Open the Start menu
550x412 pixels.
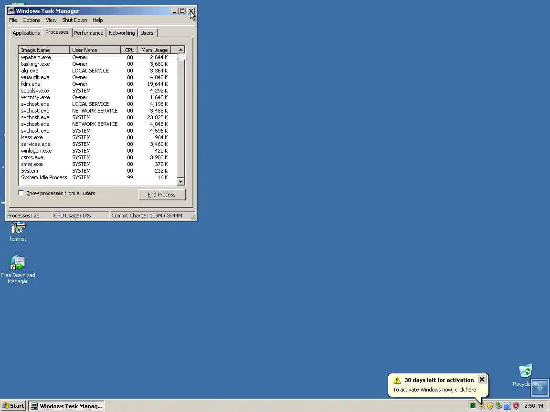(13, 406)
